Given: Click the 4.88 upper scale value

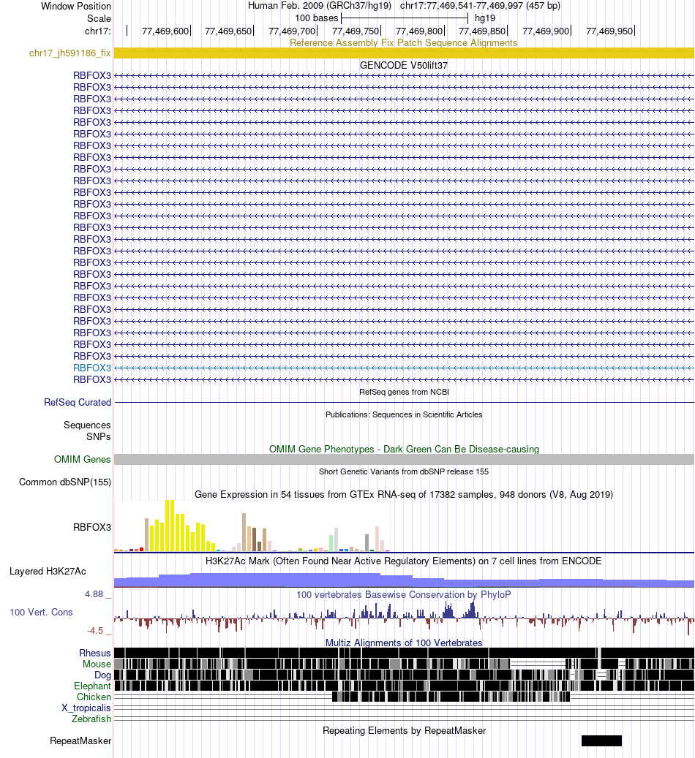Looking at the screenshot, I should 94,594.
